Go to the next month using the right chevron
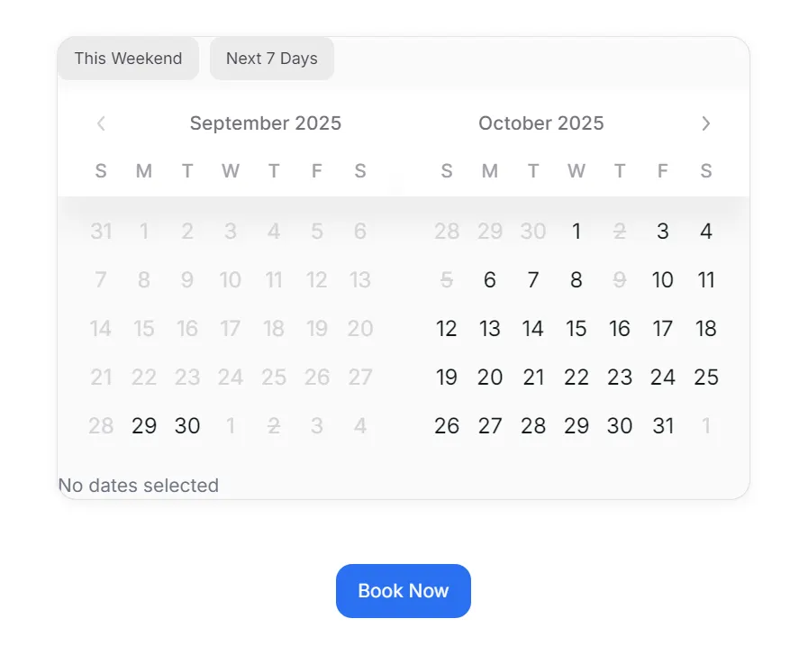 tap(706, 123)
